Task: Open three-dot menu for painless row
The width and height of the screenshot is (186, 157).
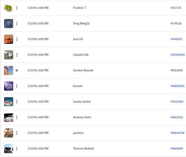Action: click(x=17, y=133)
